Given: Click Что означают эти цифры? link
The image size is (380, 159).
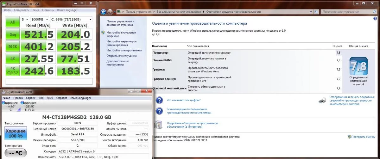Looking at the screenshot, I should tap(183, 100).
